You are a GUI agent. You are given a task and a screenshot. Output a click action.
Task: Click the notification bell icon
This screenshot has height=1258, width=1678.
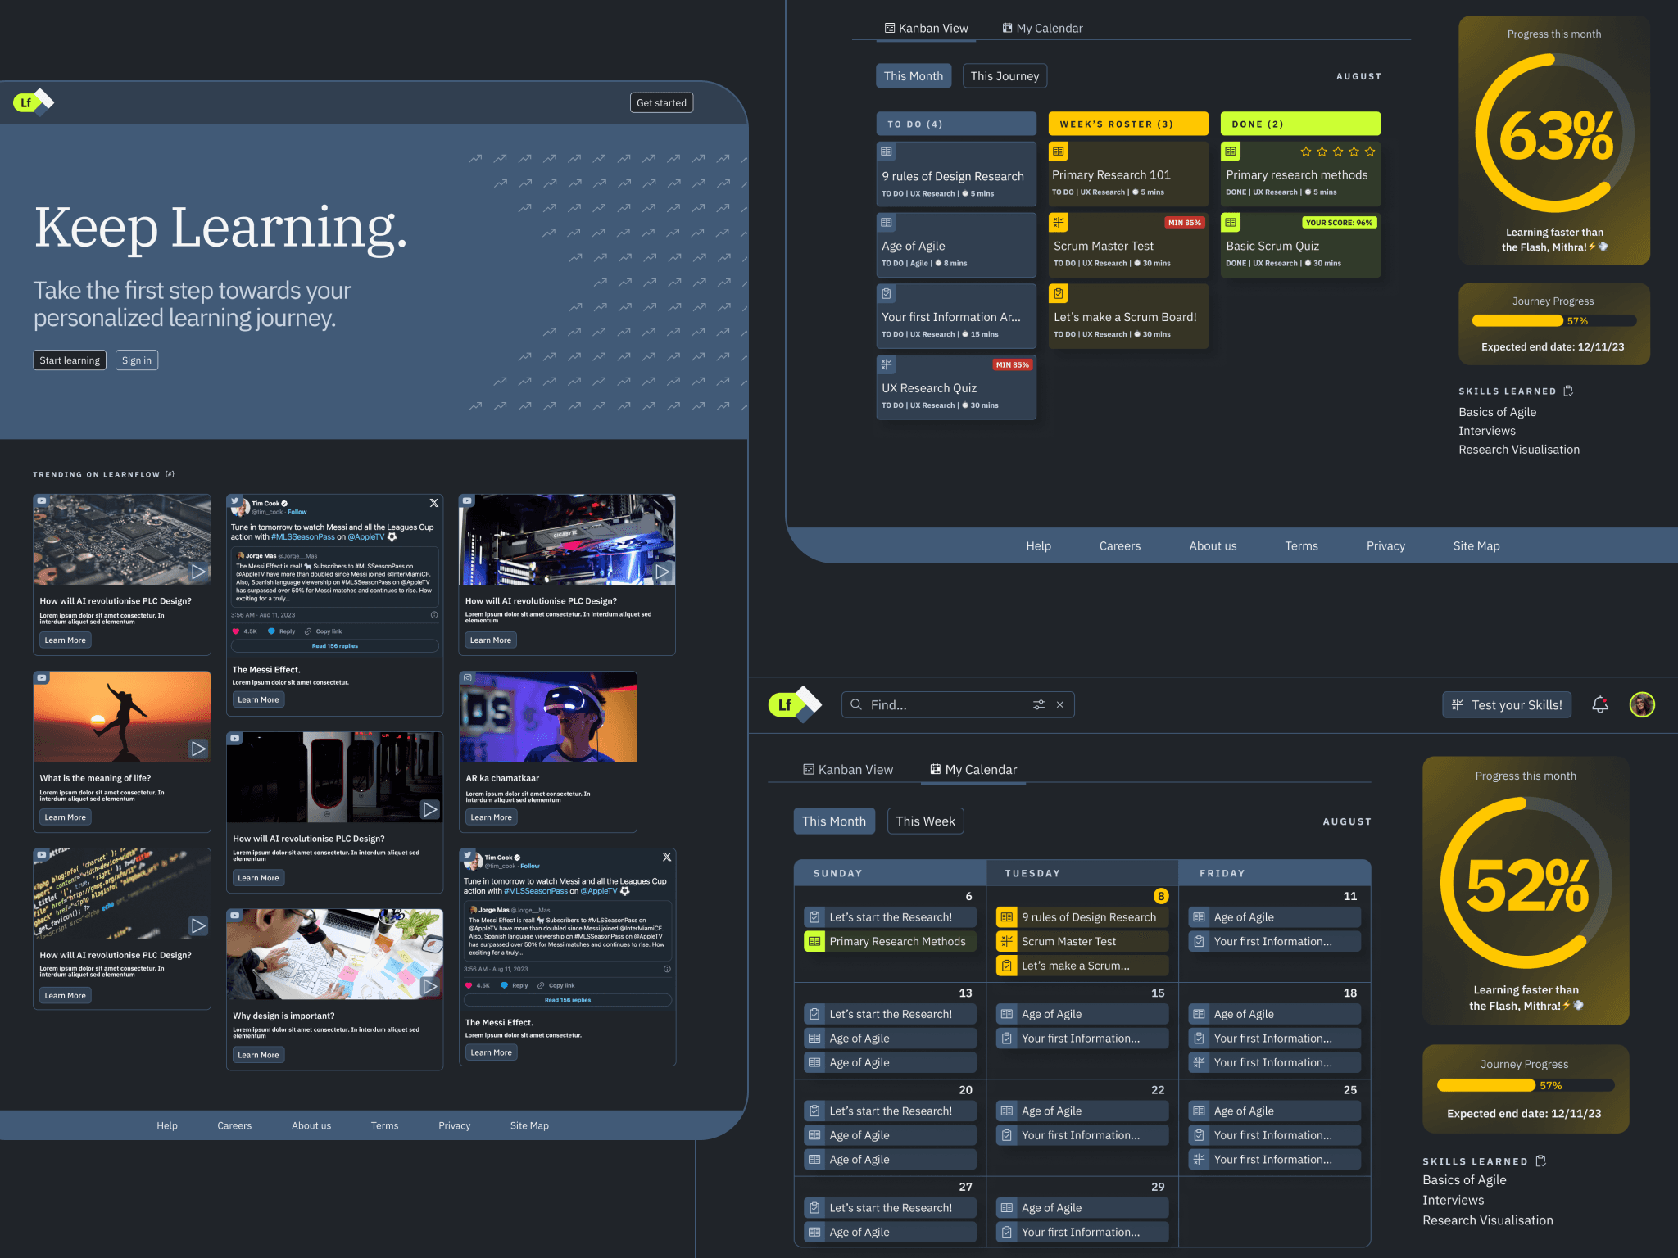click(1599, 704)
